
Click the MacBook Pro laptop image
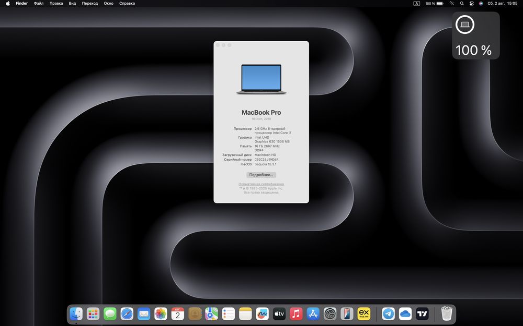click(261, 79)
